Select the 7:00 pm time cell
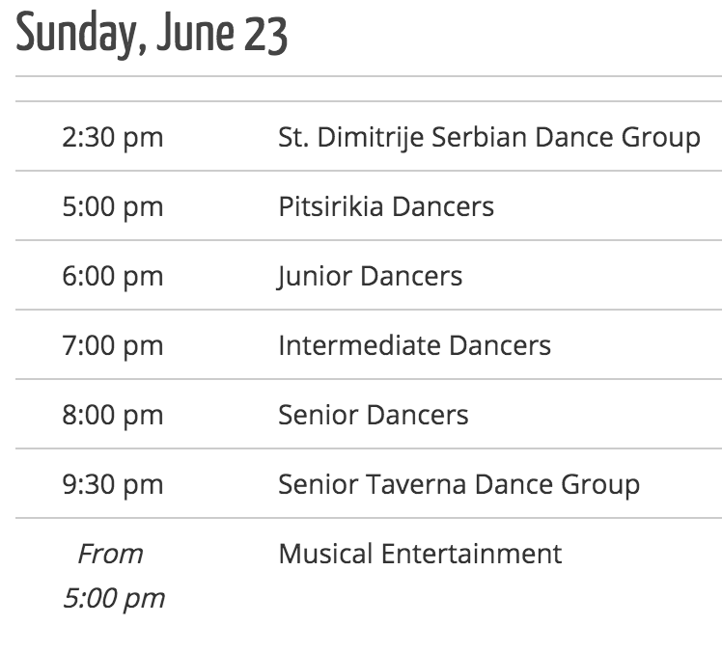The image size is (722, 652). (113, 345)
